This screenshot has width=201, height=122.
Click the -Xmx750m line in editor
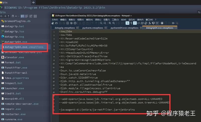(66, 35)
